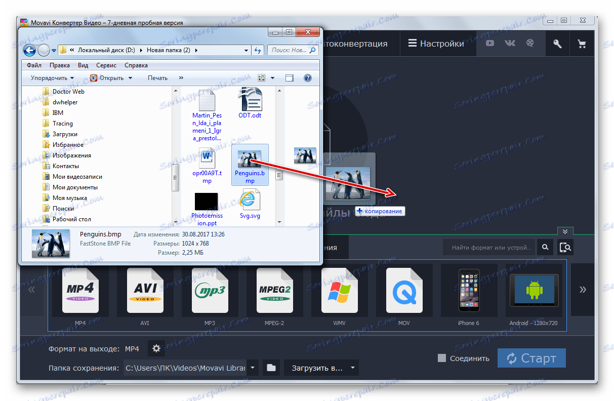Click Печать in the Explorer toolbar
Viewport: 614px width, 401px height.
[x=157, y=78]
